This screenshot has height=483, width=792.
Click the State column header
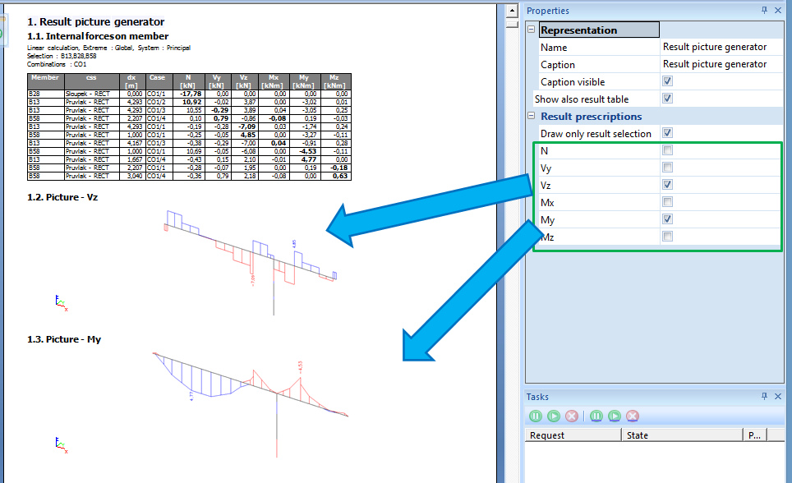(x=680, y=435)
